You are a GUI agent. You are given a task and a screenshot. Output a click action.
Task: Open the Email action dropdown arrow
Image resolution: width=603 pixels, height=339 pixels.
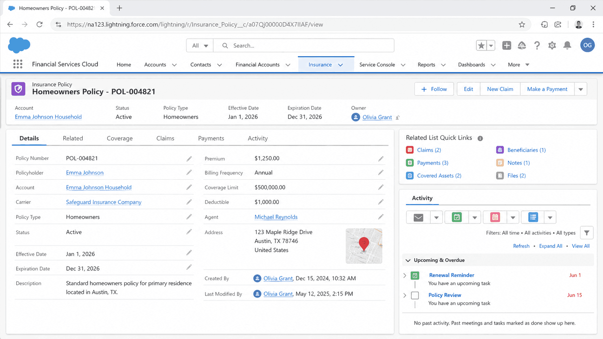click(436, 217)
